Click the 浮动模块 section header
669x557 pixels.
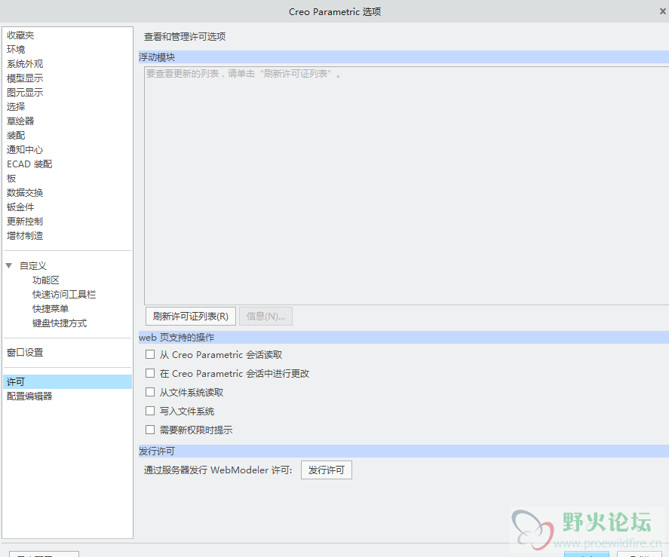click(404, 57)
